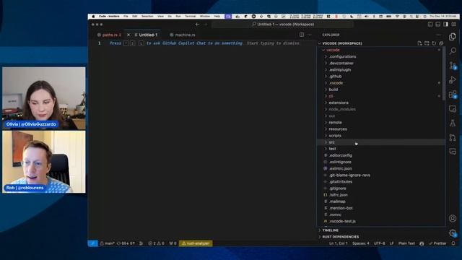The width and height of the screenshot is (462, 260).
Task: Open the Extensions view
Action: (453, 95)
